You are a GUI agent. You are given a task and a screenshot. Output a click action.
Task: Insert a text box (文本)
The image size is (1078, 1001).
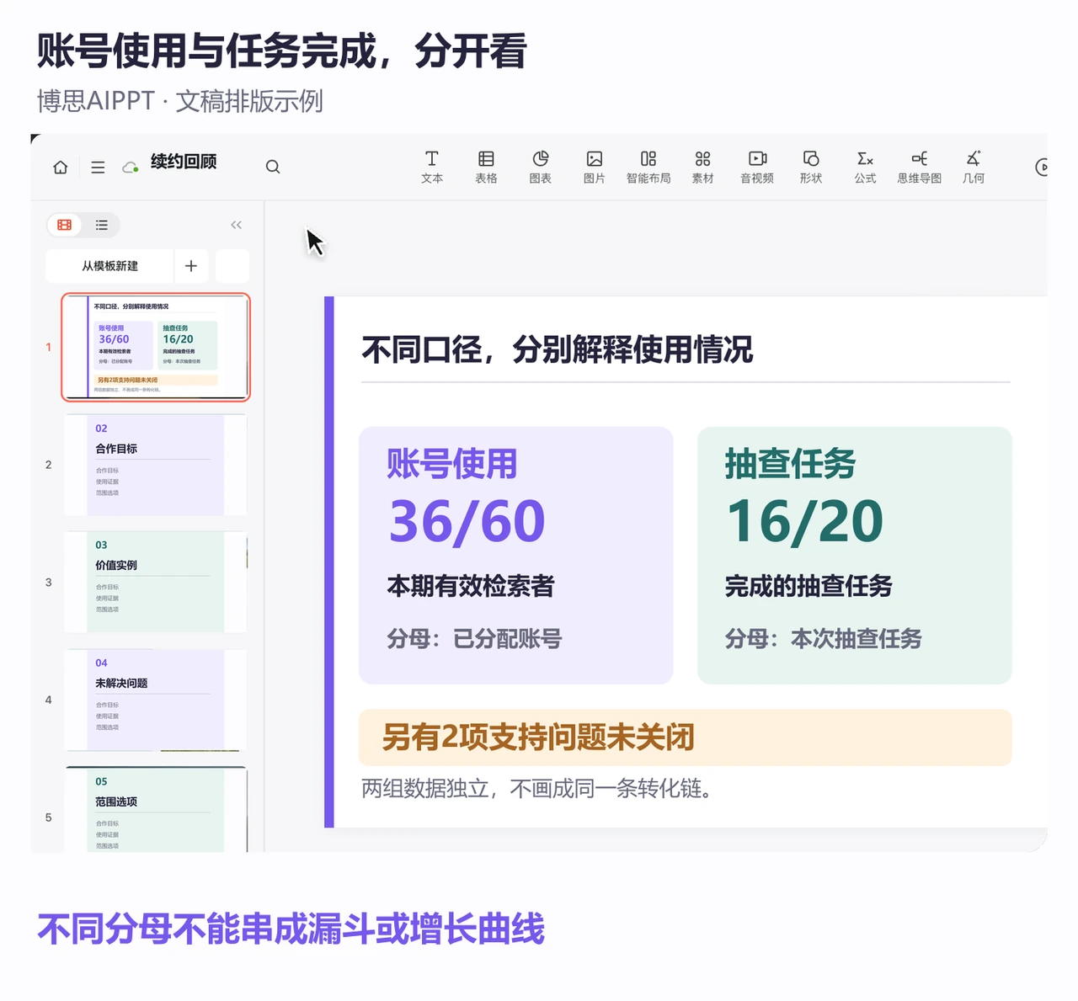click(x=432, y=167)
